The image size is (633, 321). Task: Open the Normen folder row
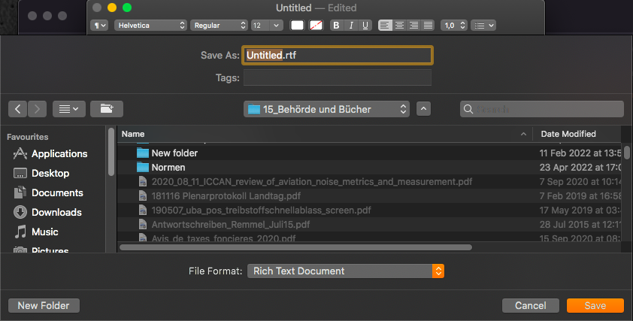(369, 167)
